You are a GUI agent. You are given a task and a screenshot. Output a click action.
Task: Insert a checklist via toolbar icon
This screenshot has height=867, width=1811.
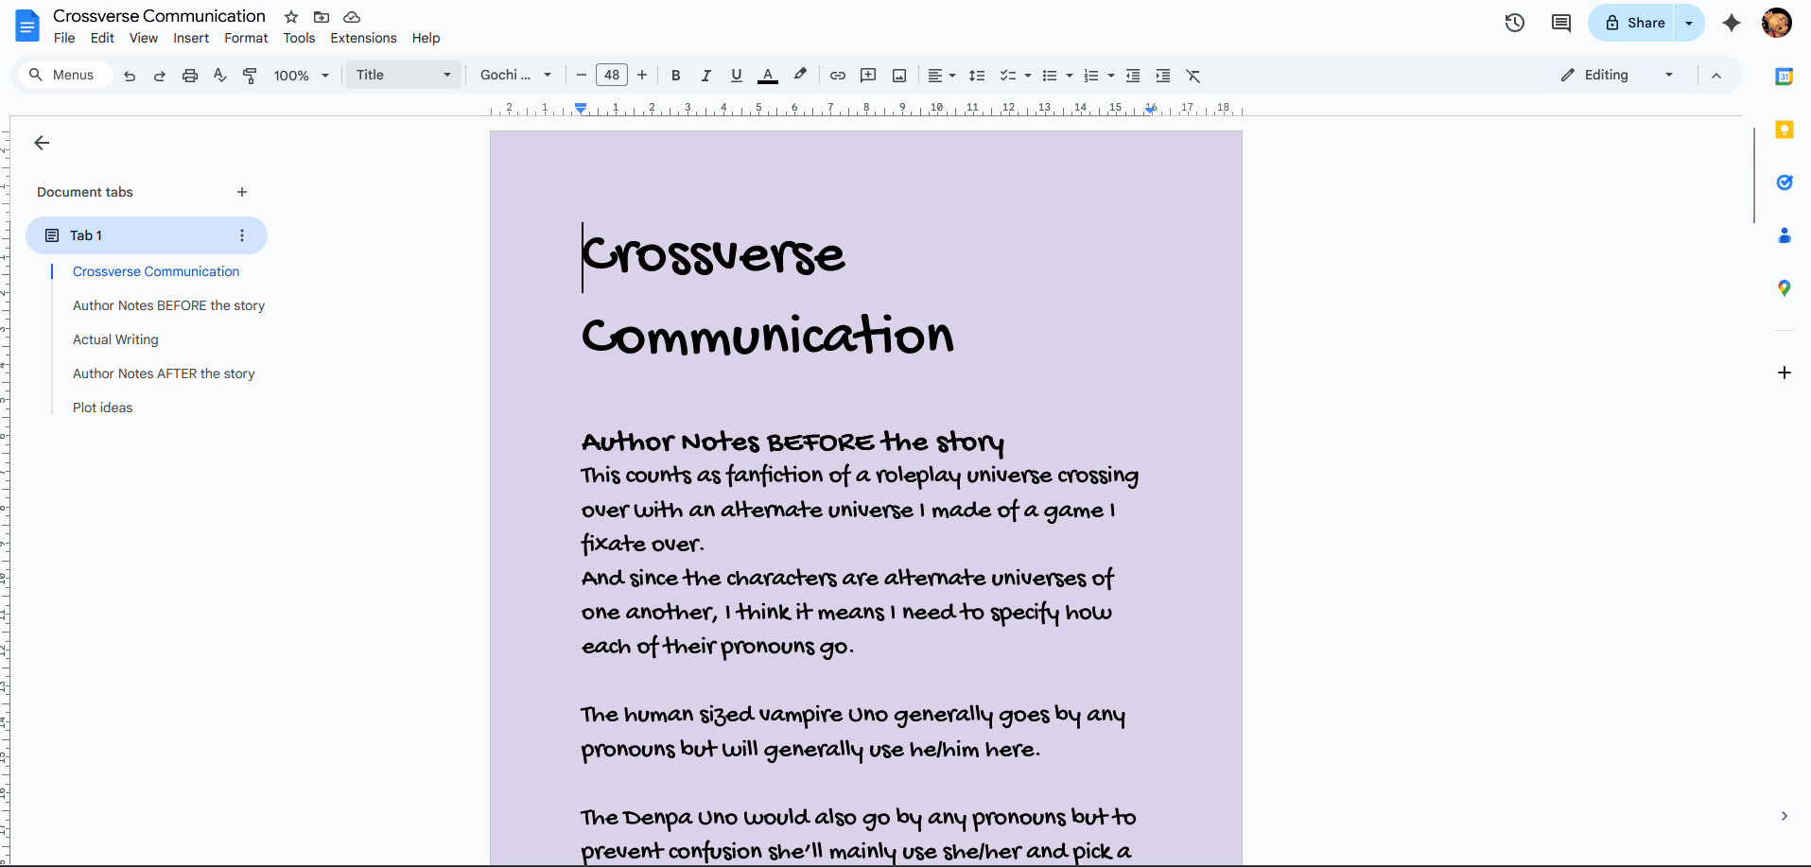coord(1008,76)
